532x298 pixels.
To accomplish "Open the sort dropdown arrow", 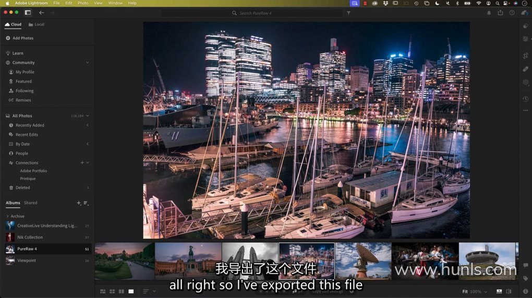I will point(154,291).
